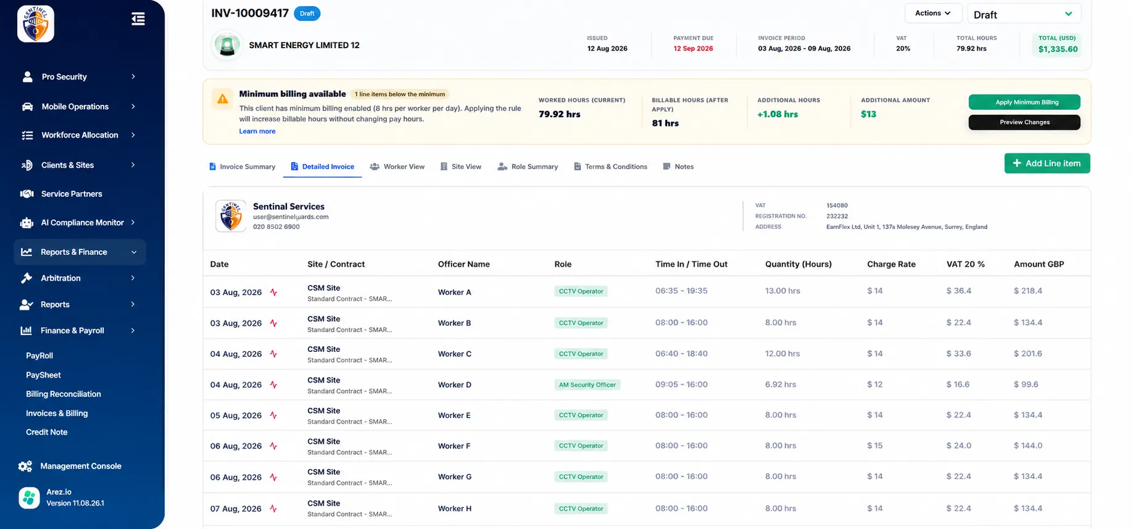Click the '1 line items below the minimum' badge

click(x=400, y=94)
